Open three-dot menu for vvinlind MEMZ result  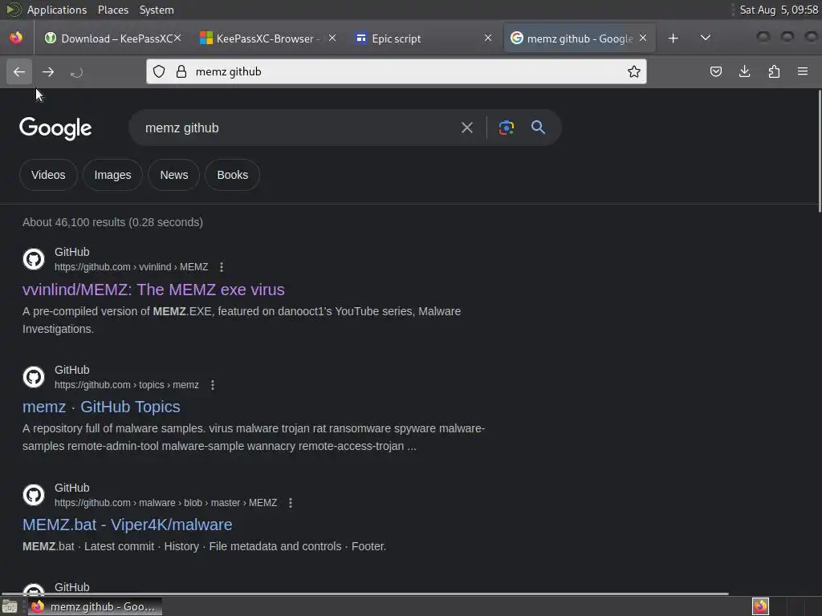[x=222, y=267]
